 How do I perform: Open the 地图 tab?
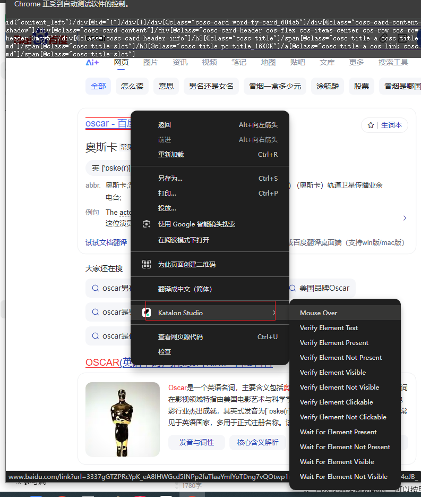(268, 62)
